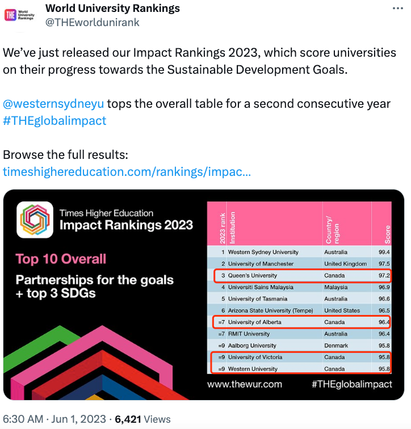The height and width of the screenshot is (429, 411).
Task: Click the 6,421 Views counter
Action: [x=142, y=419]
